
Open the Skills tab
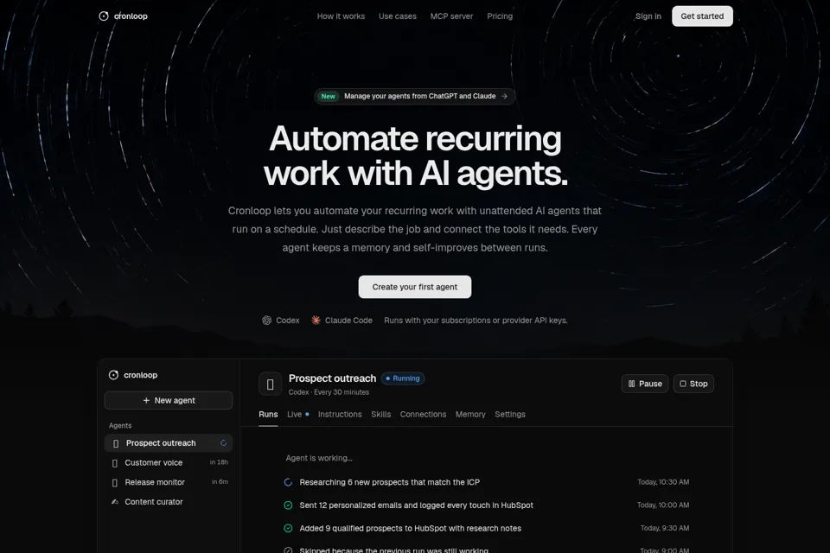click(x=381, y=415)
